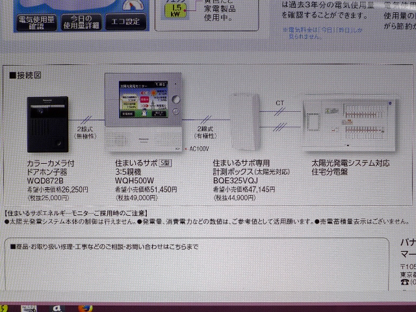The height and width of the screenshot is (312, 416).
Task: Click the price 希望小売価格51,450円
Action: [146, 189]
